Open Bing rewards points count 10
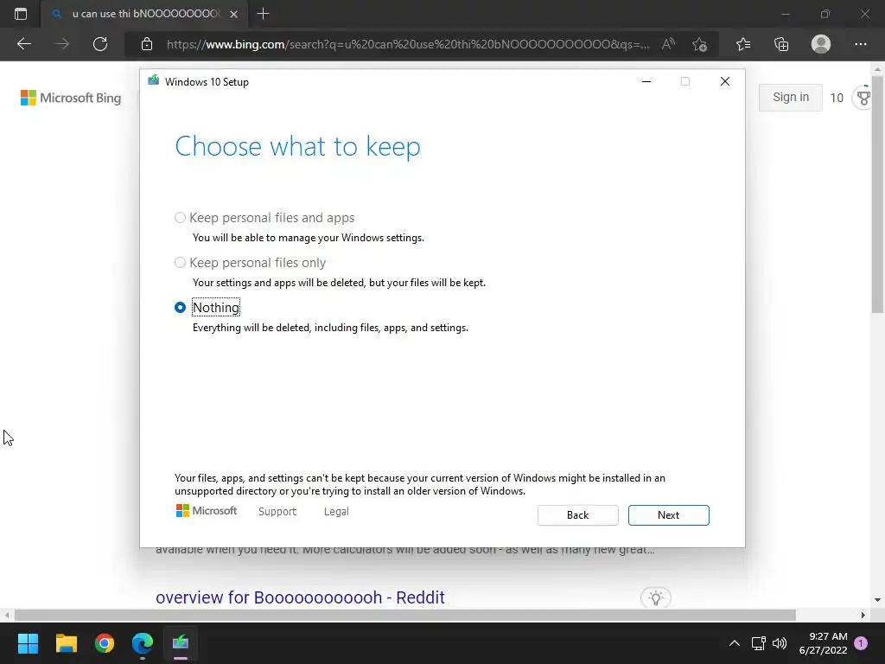885x664 pixels. point(837,98)
